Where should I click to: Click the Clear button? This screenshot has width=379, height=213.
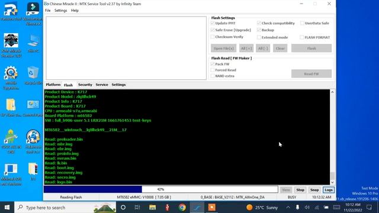point(280,49)
